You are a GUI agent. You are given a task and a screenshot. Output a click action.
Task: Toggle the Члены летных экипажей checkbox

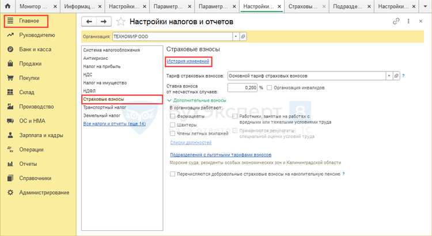(x=172, y=134)
